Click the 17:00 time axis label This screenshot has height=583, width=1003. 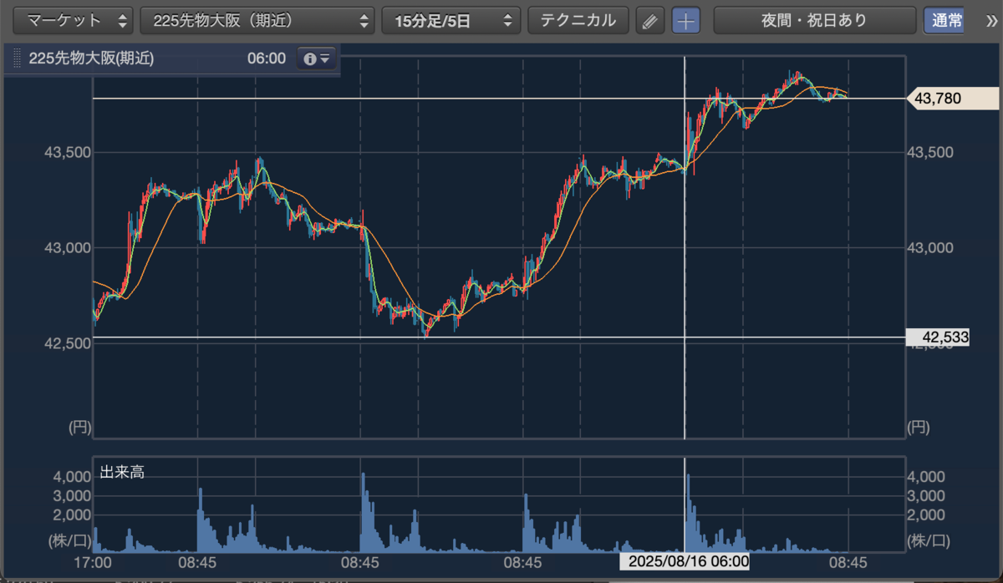(x=92, y=563)
